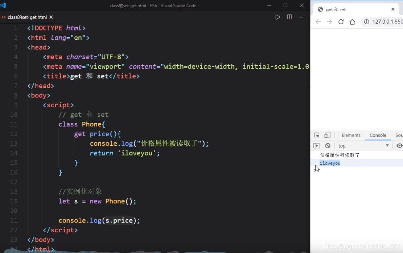Click the 'let s = new Phone();' line

click(97, 202)
